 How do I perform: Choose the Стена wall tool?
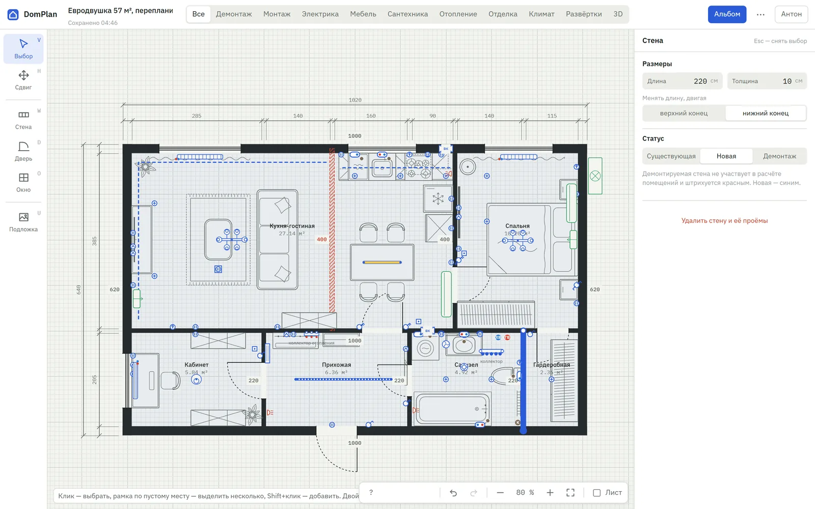tap(23, 120)
